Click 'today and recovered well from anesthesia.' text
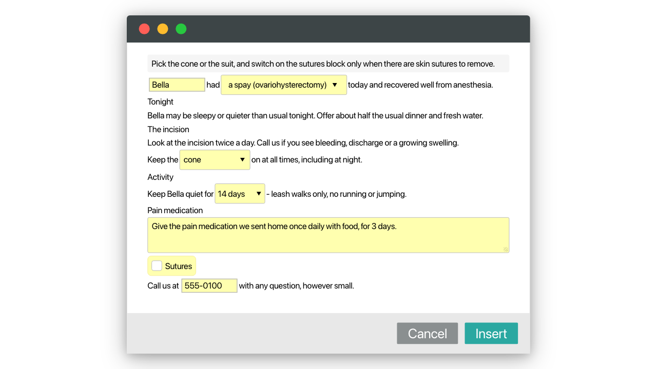 tap(420, 85)
